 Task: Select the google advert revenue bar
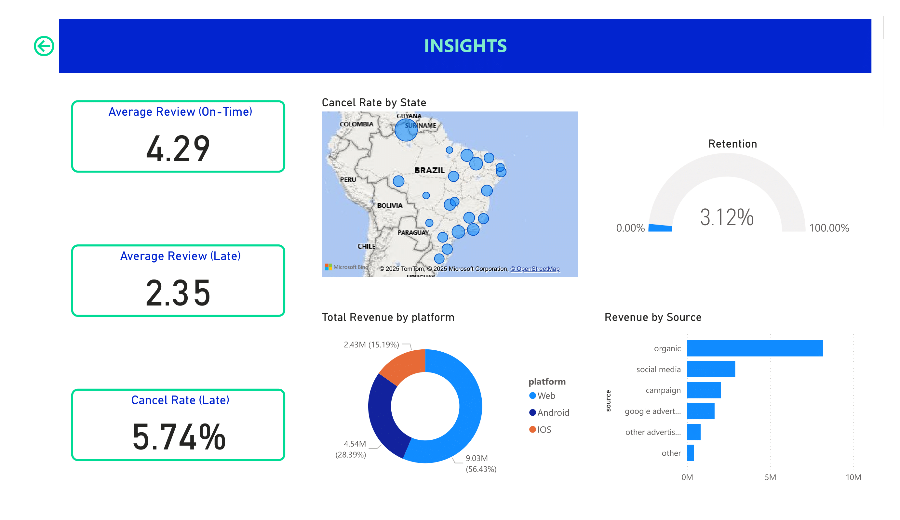coord(700,411)
